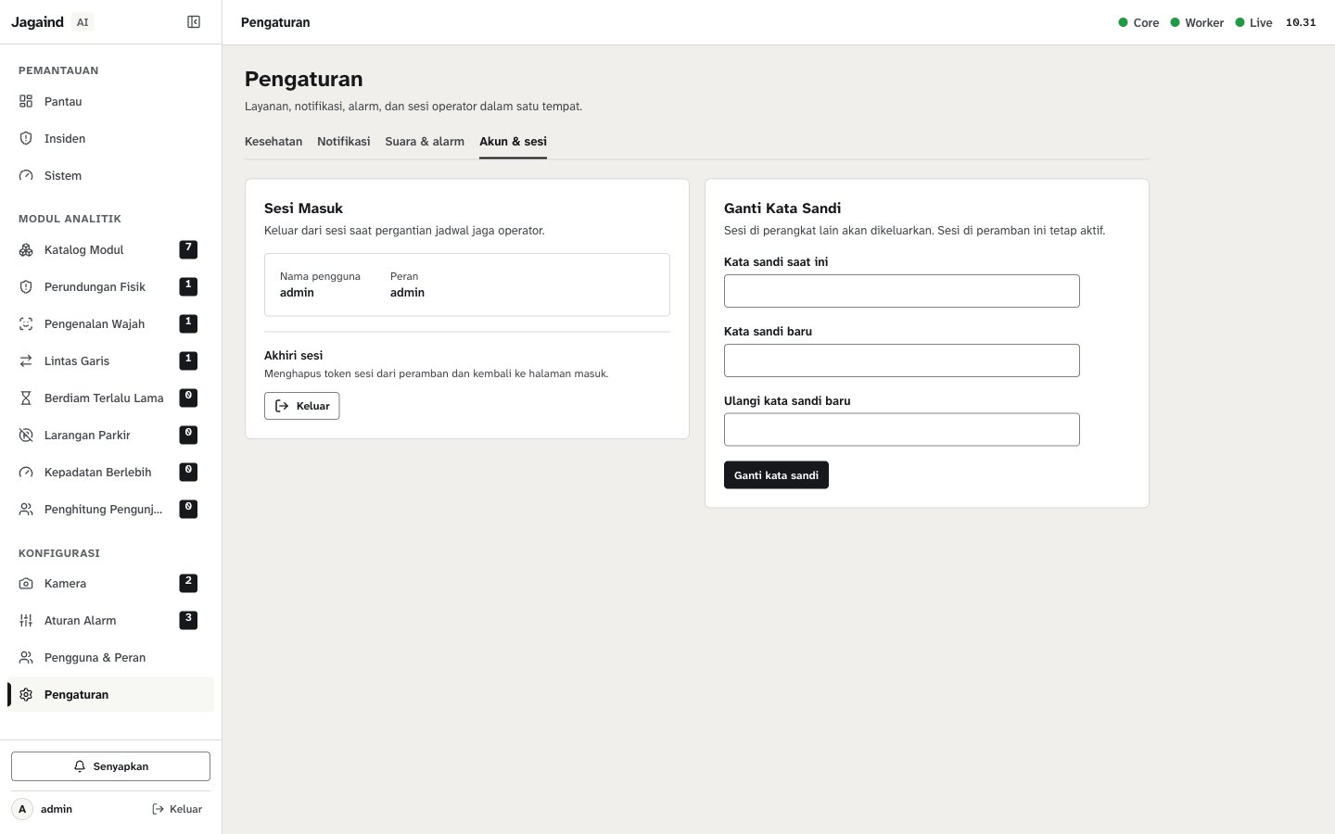Image resolution: width=1335 pixels, height=834 pixels.
Task: Open Sistem gauge icon
Action: [x=26, y=175]
